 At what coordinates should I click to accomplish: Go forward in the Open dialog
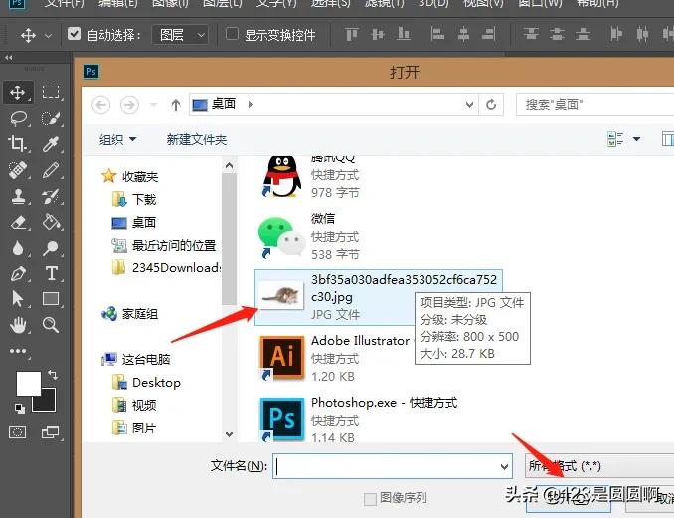pyautogui.click(x=129, y=104)
